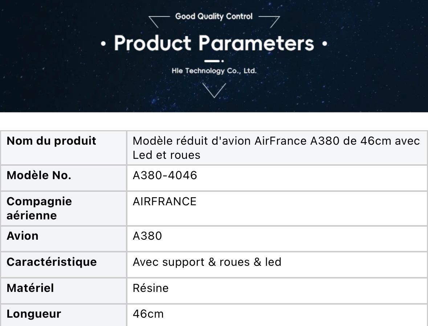Viewport: 428px width, 326px height.
Task: Click Avec support & roues & led value
Action: click(x=207, y=262)
